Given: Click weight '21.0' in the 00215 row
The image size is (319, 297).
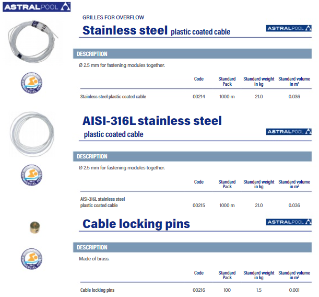Looking at the screenshot, I should click(259, 205).
